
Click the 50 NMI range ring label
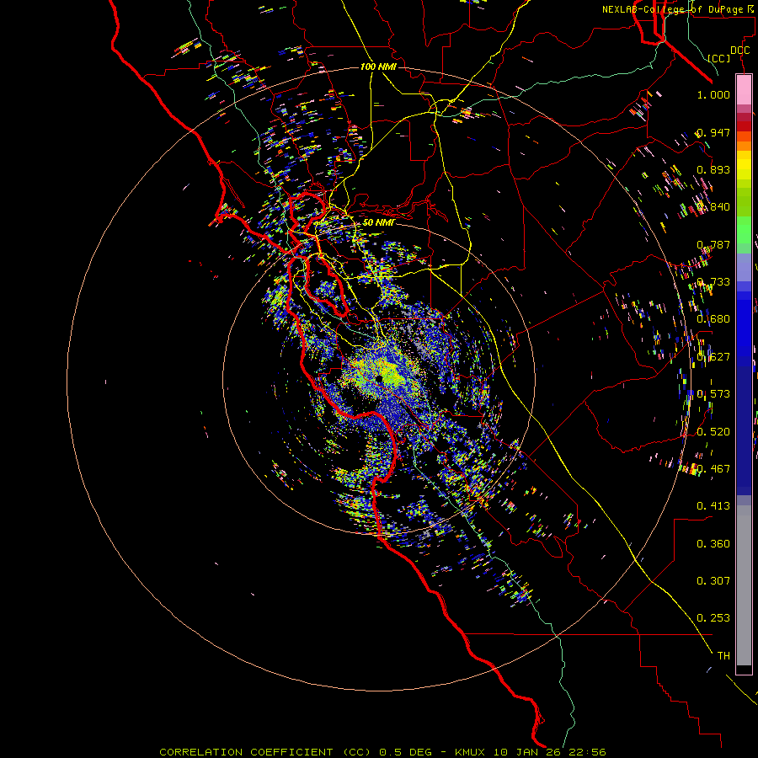[378, 222]
